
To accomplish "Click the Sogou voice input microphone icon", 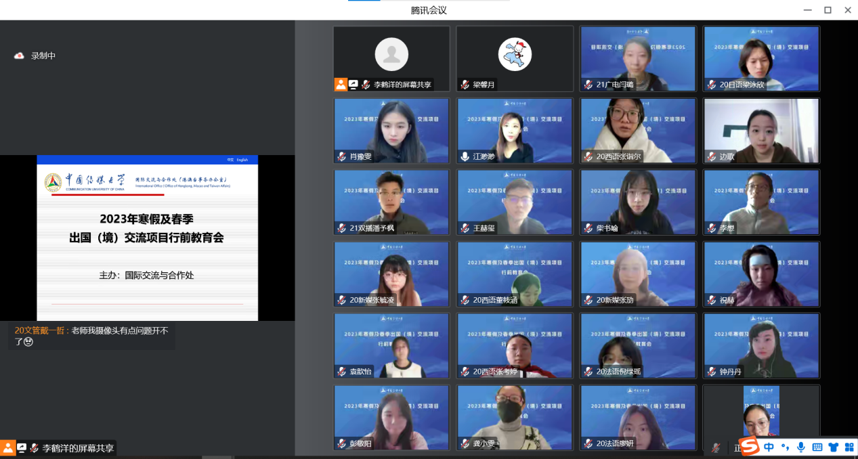I will 801,447.
